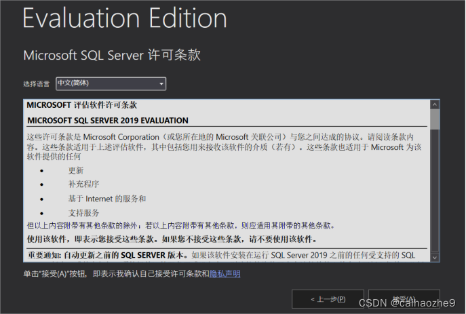Click the MICROSOFT SQL SERVER 2019 EVALUATION heading

(x=108, y=120)
